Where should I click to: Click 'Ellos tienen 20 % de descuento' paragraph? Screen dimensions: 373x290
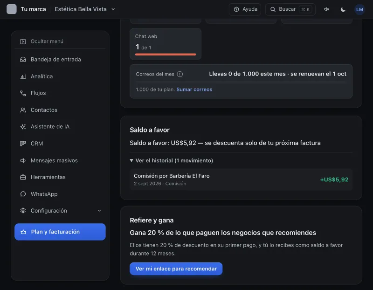236,249
